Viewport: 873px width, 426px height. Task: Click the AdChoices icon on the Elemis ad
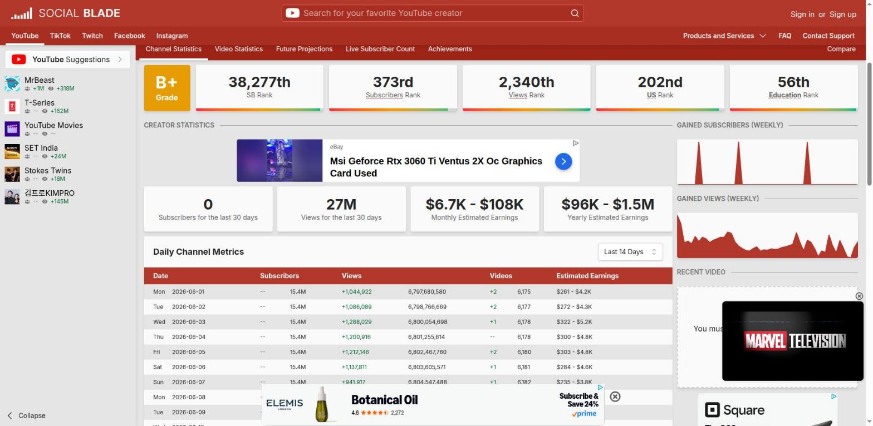click(600, 387)
